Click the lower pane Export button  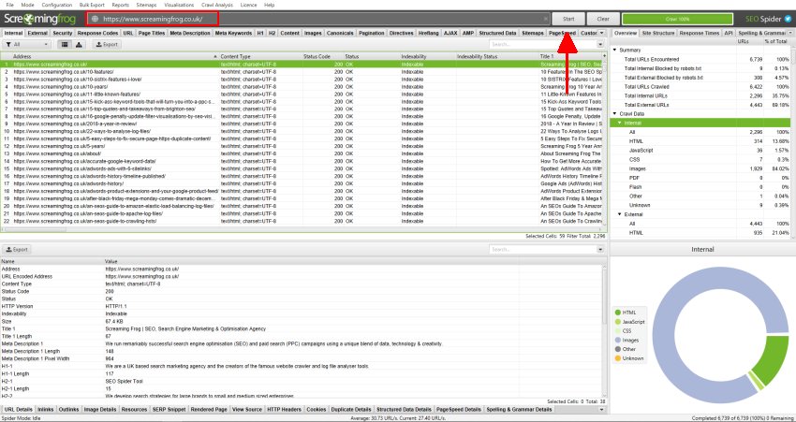[x=17, y=250]
